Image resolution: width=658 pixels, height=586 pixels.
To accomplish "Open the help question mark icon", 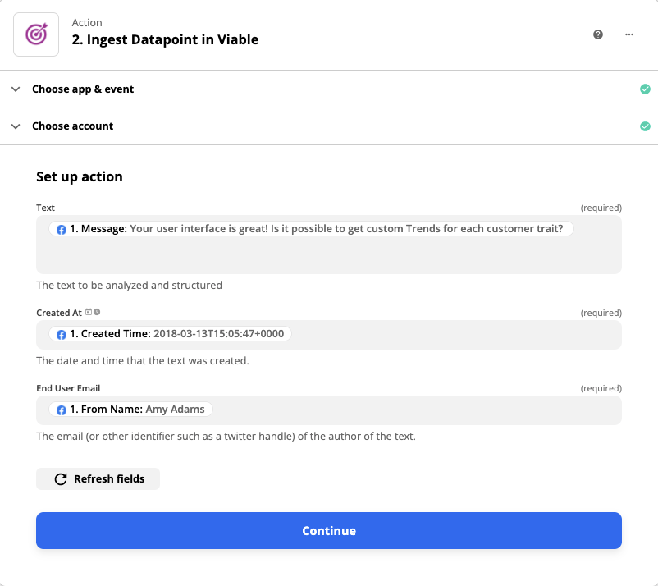I will 598,34.
